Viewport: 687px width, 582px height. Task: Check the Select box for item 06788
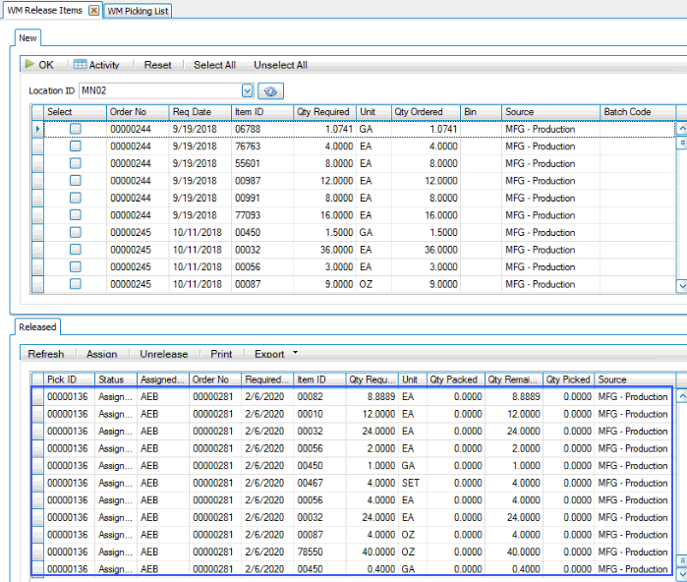pos(75,129)
